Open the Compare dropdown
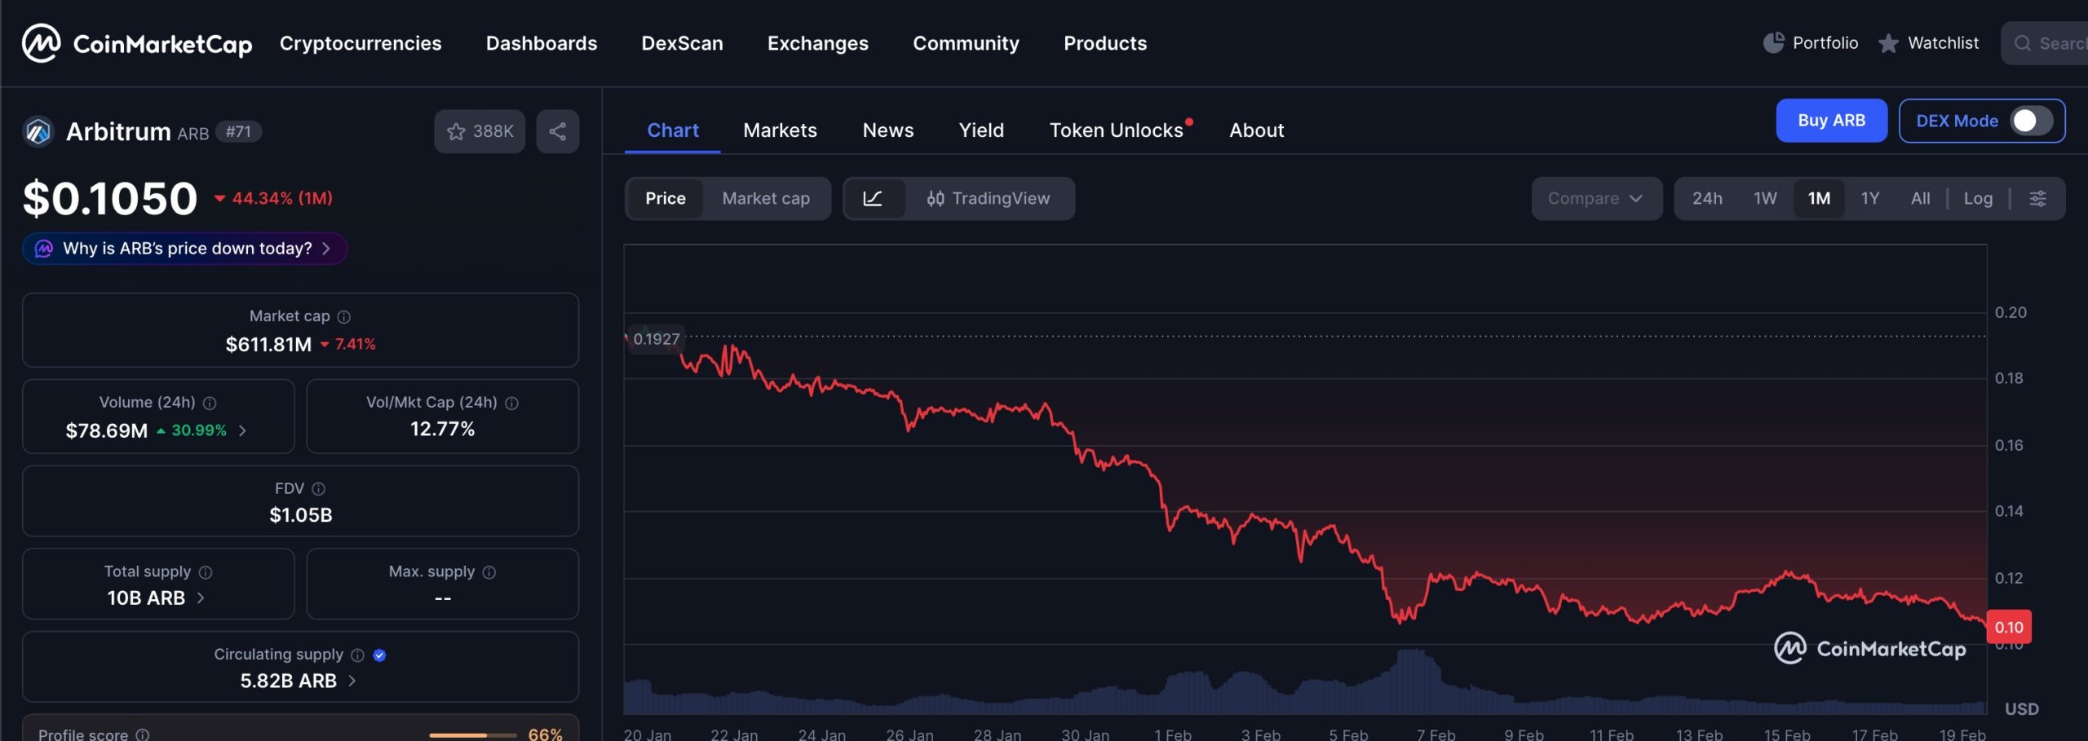 pyautogui.click(x=1596, y=198)
